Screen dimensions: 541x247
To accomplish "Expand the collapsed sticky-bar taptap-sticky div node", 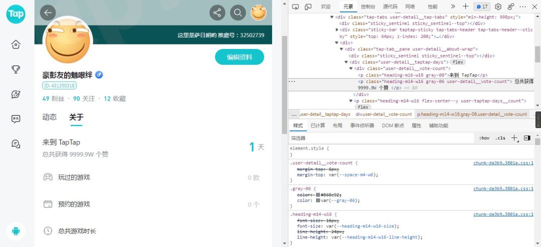I will (337, 29).
